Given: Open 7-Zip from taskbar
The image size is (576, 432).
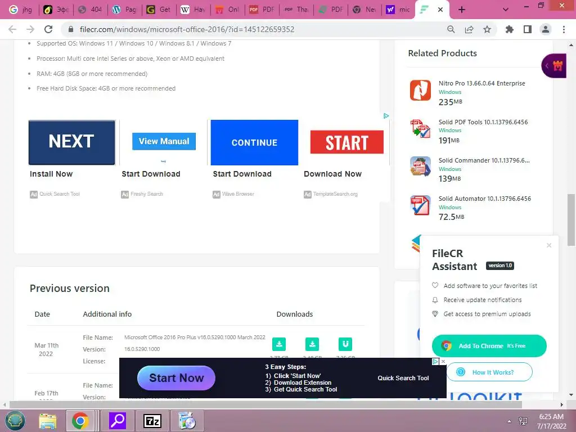Looking at the screenshot, I should pyautogui.click(x=152, y=421).
